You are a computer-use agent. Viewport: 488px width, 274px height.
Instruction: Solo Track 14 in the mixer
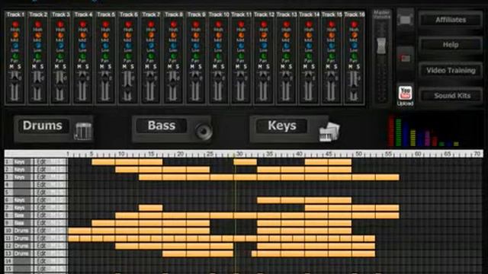click(313, 67)
